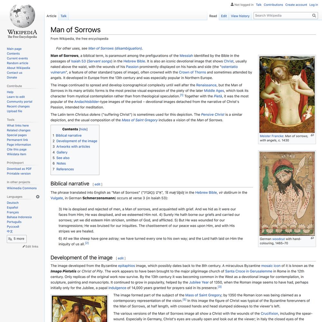Jump to Biblical narrative in contents
The image size is (322, 322).
tap(69, 136)
